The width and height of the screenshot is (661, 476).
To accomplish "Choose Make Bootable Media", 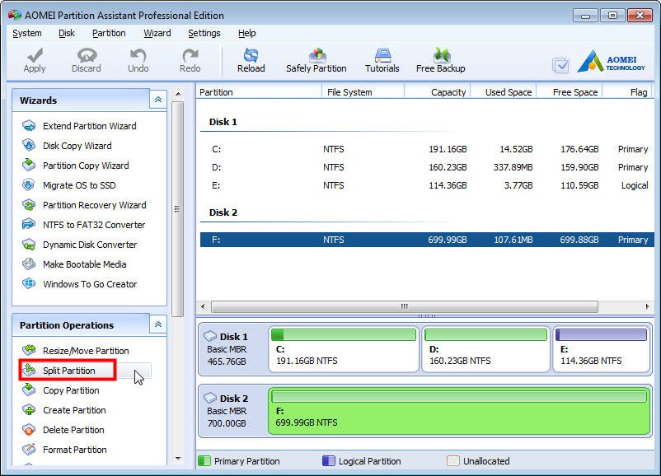I will pos(84,264).
